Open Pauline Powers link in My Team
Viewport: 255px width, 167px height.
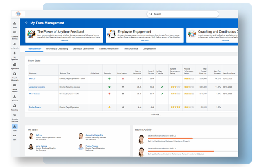tap(92, 146)
